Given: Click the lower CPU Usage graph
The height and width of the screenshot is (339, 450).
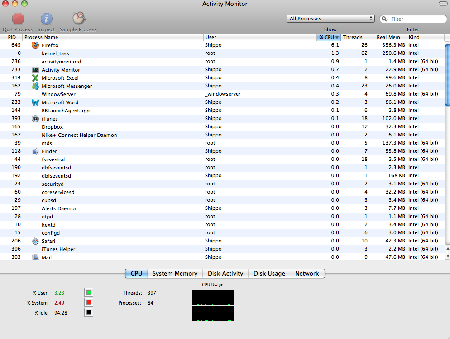Looking at the screenshot, I should click(213, 314).
